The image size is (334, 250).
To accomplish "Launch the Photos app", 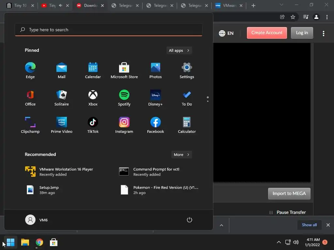I will coord(156,71).
